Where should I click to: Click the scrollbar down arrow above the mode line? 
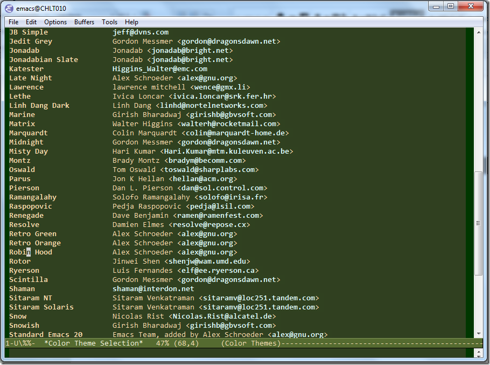pos(479,334)
